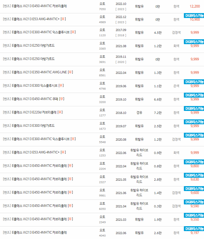Click DGB리스가능 badge in the 6.6만 row
The width and height of the screenshot is (204, 239).
pyautogui.click(x=194, y=95)
